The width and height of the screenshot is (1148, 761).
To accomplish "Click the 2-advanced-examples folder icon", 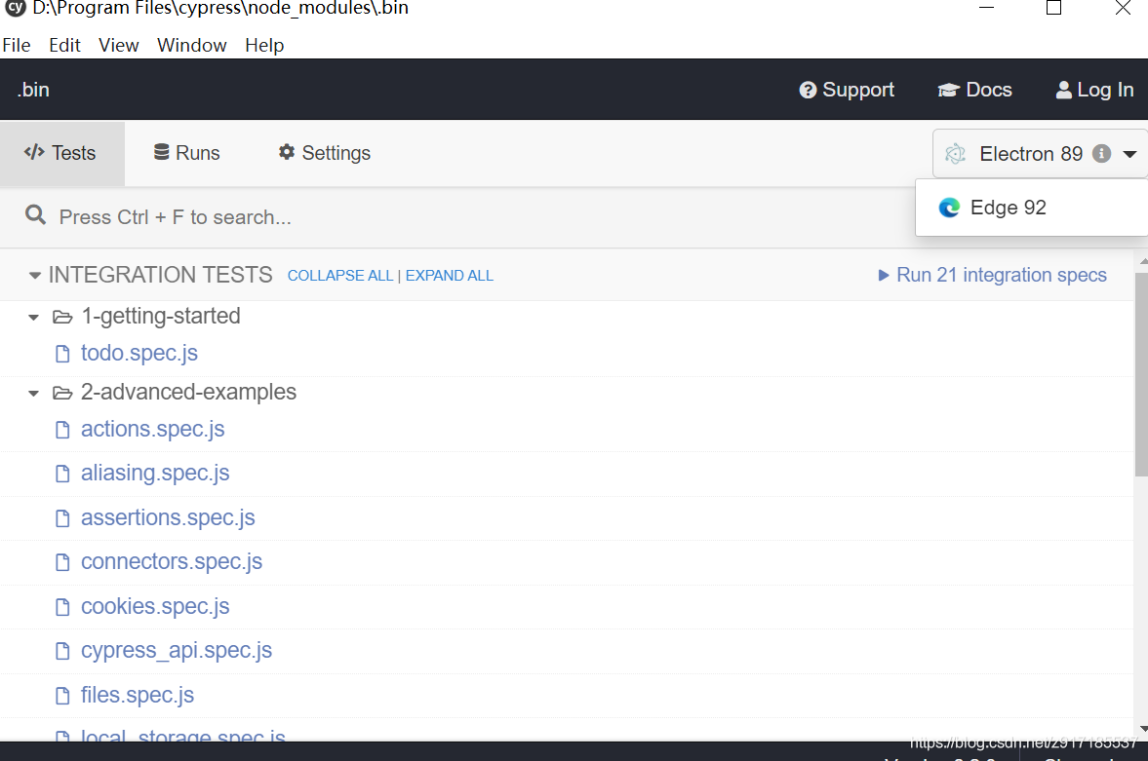I will click(62, 393).
